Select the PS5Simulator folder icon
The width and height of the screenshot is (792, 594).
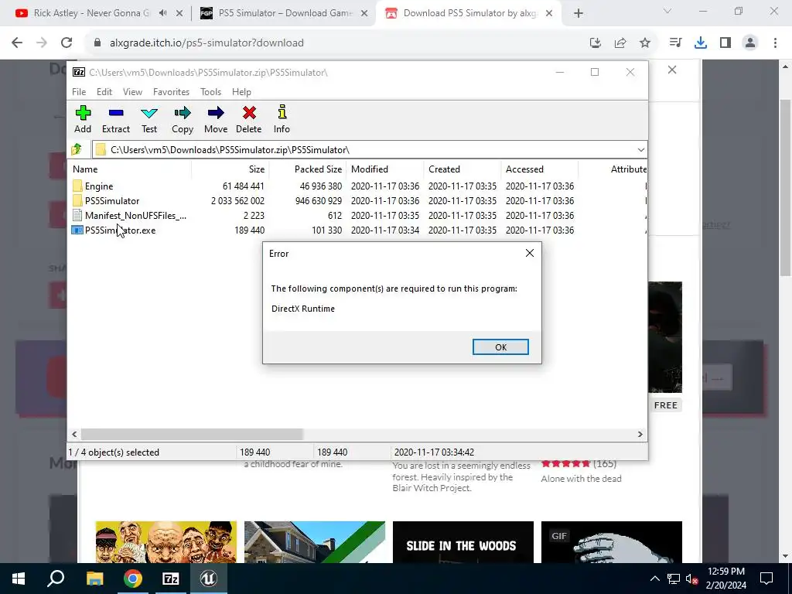pos(77,200)
